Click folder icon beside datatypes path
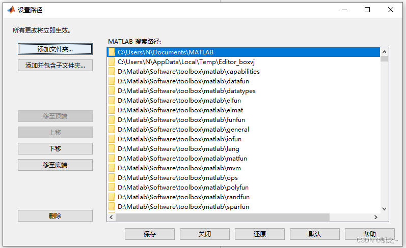 (112, 90)
